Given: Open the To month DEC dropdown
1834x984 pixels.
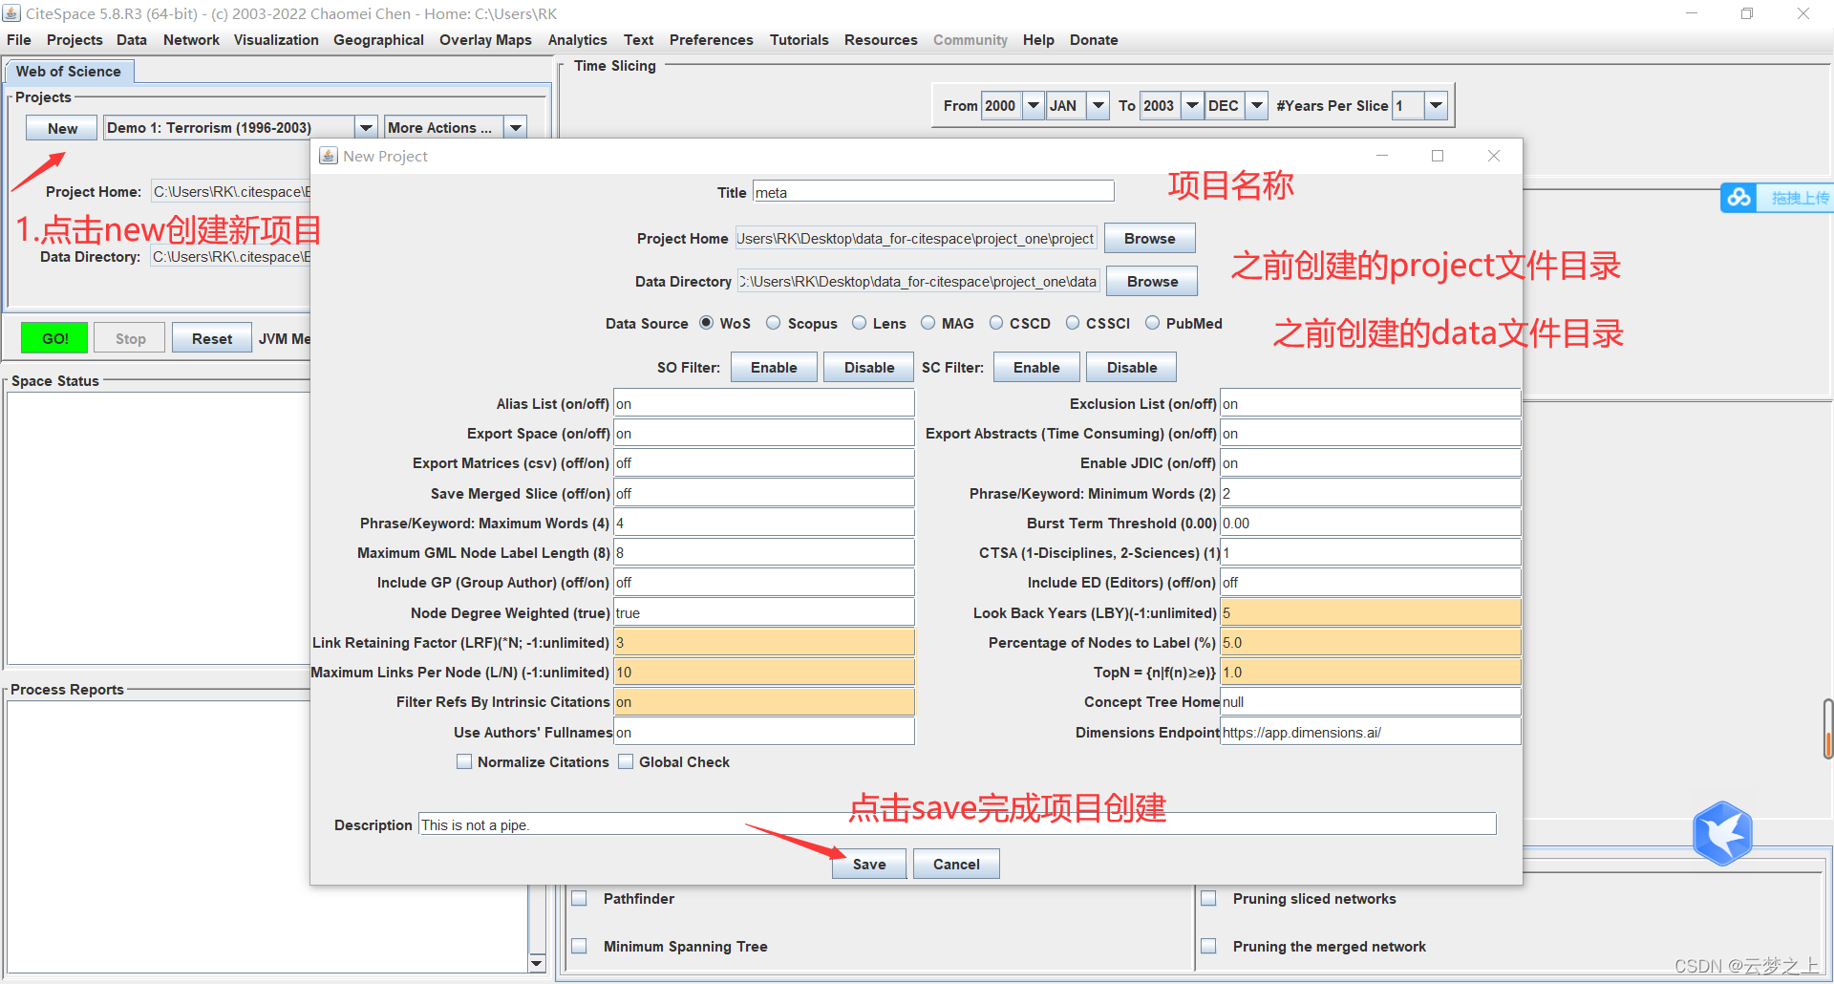Looking at the screenshot, I should coord(1257,106).
